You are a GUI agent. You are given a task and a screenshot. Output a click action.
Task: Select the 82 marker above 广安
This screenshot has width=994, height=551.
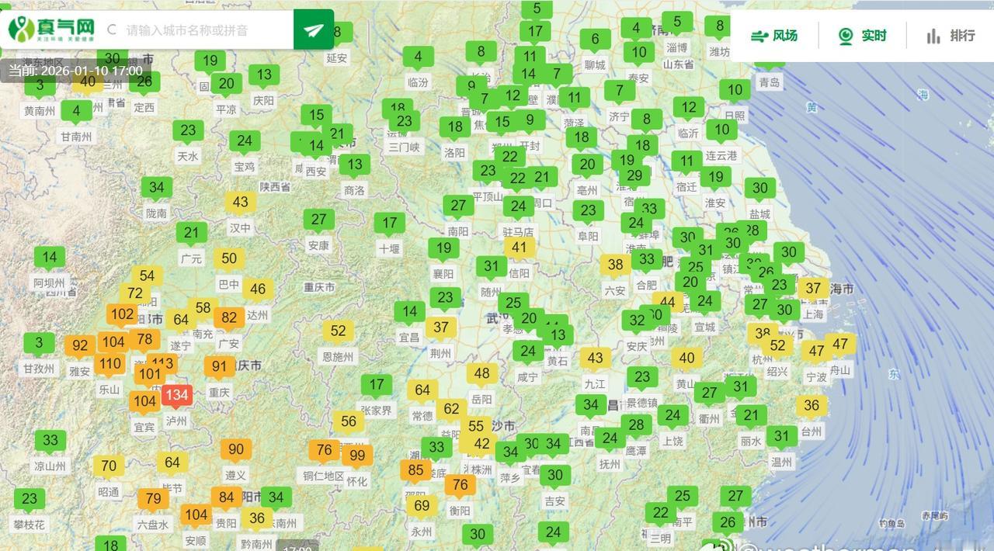[x=229, y=319]
